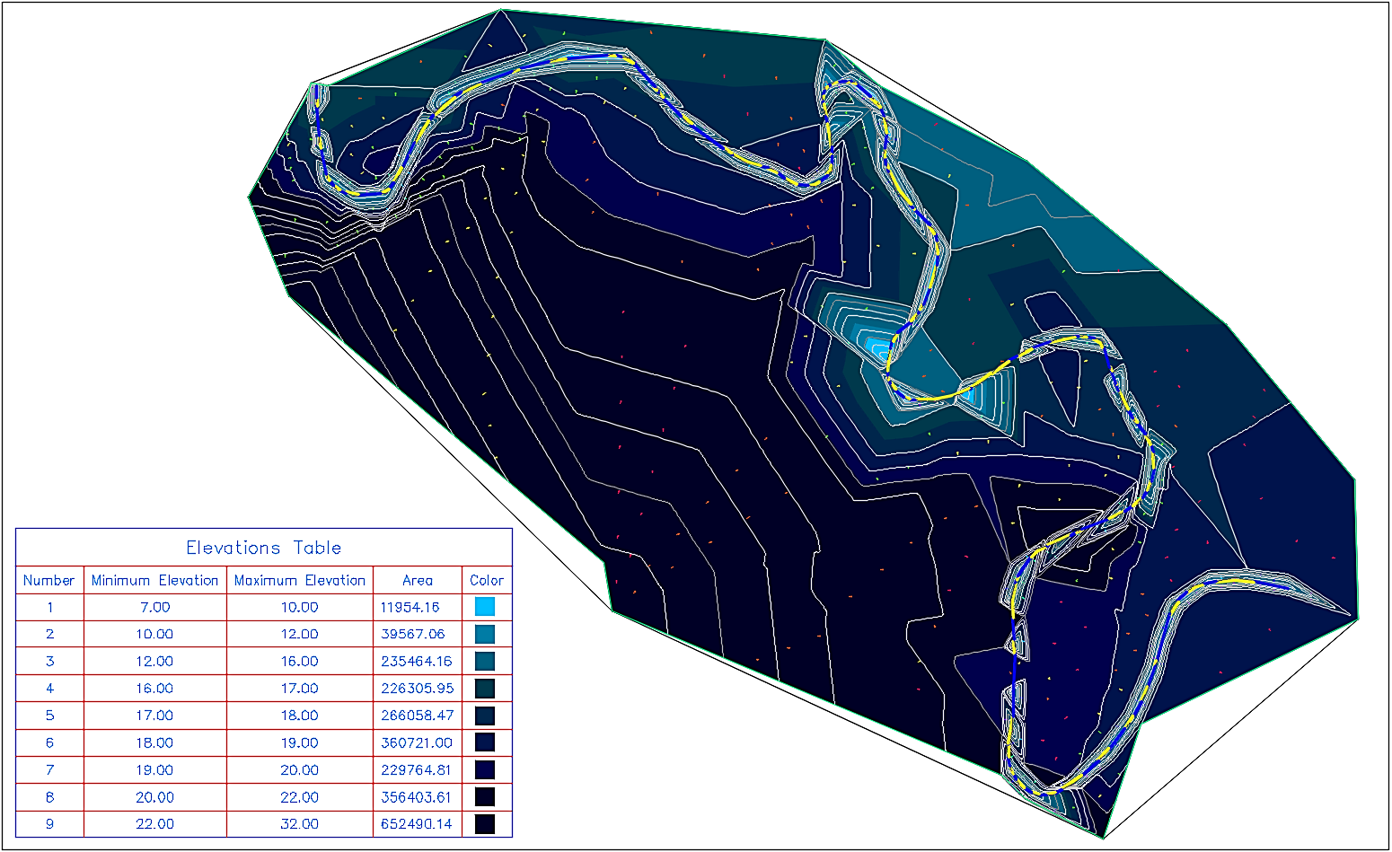The width and height of the screenshot is (1392, 852).
Task: Select the area cell showing 235464.16
Action: tap(417, 662)
